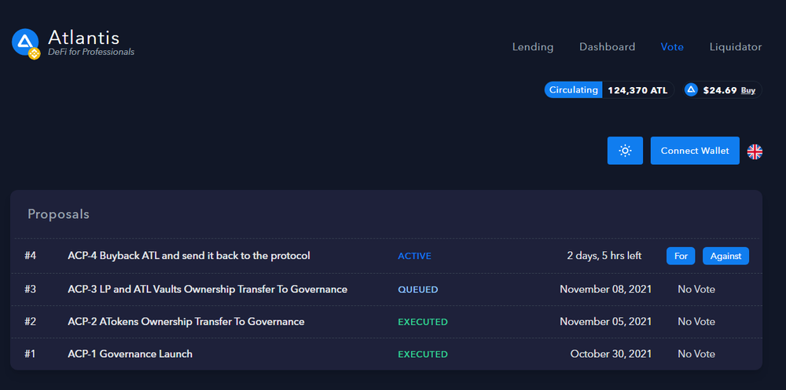Switch to the Vote tab
The width and height of the screenshot is (786, 390).
coord(672,47)
